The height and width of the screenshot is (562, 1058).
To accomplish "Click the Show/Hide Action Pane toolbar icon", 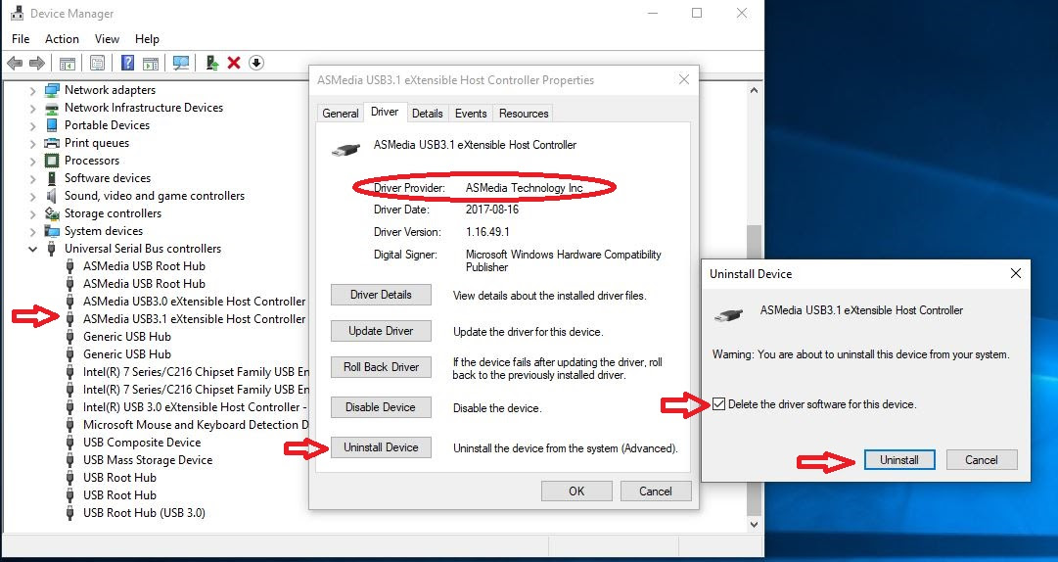I will [x=151, y=64].
